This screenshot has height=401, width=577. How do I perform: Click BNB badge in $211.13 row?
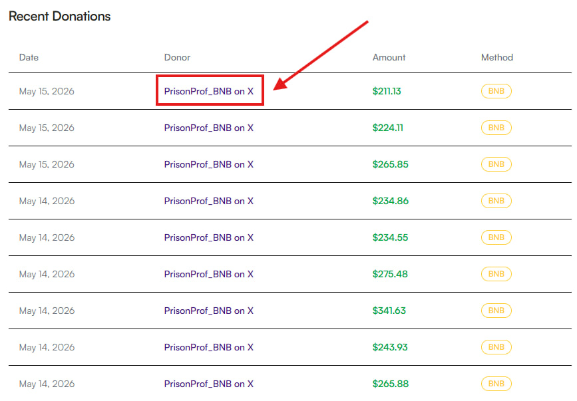tap(496, 91)
